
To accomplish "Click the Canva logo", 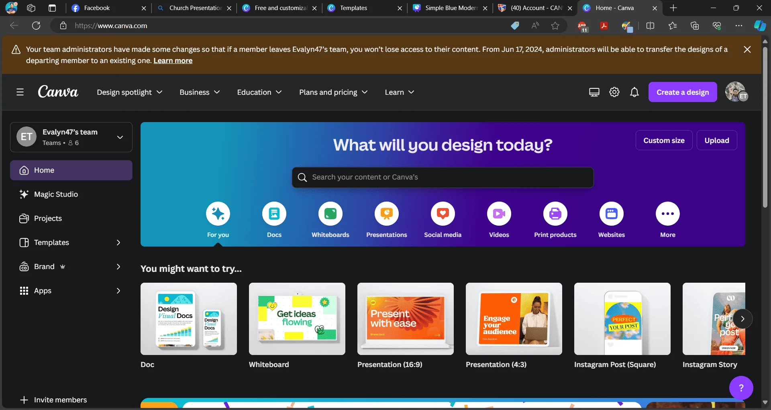I will pyautogui.click(x=58, y=92).
